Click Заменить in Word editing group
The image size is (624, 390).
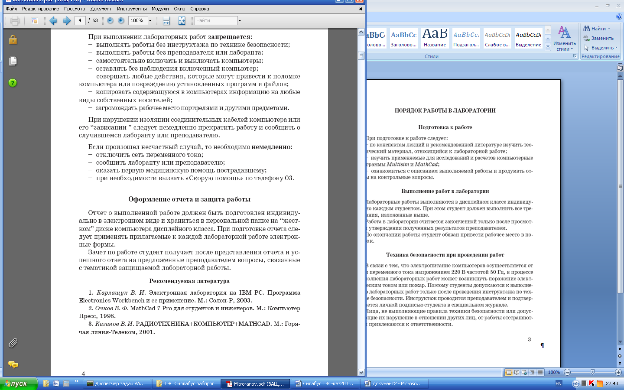[x=598, y=38]
